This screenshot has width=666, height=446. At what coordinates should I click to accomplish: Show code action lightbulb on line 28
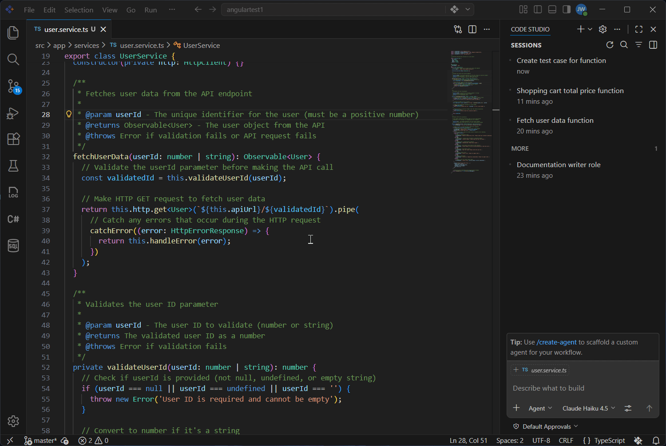pos(69,114)
